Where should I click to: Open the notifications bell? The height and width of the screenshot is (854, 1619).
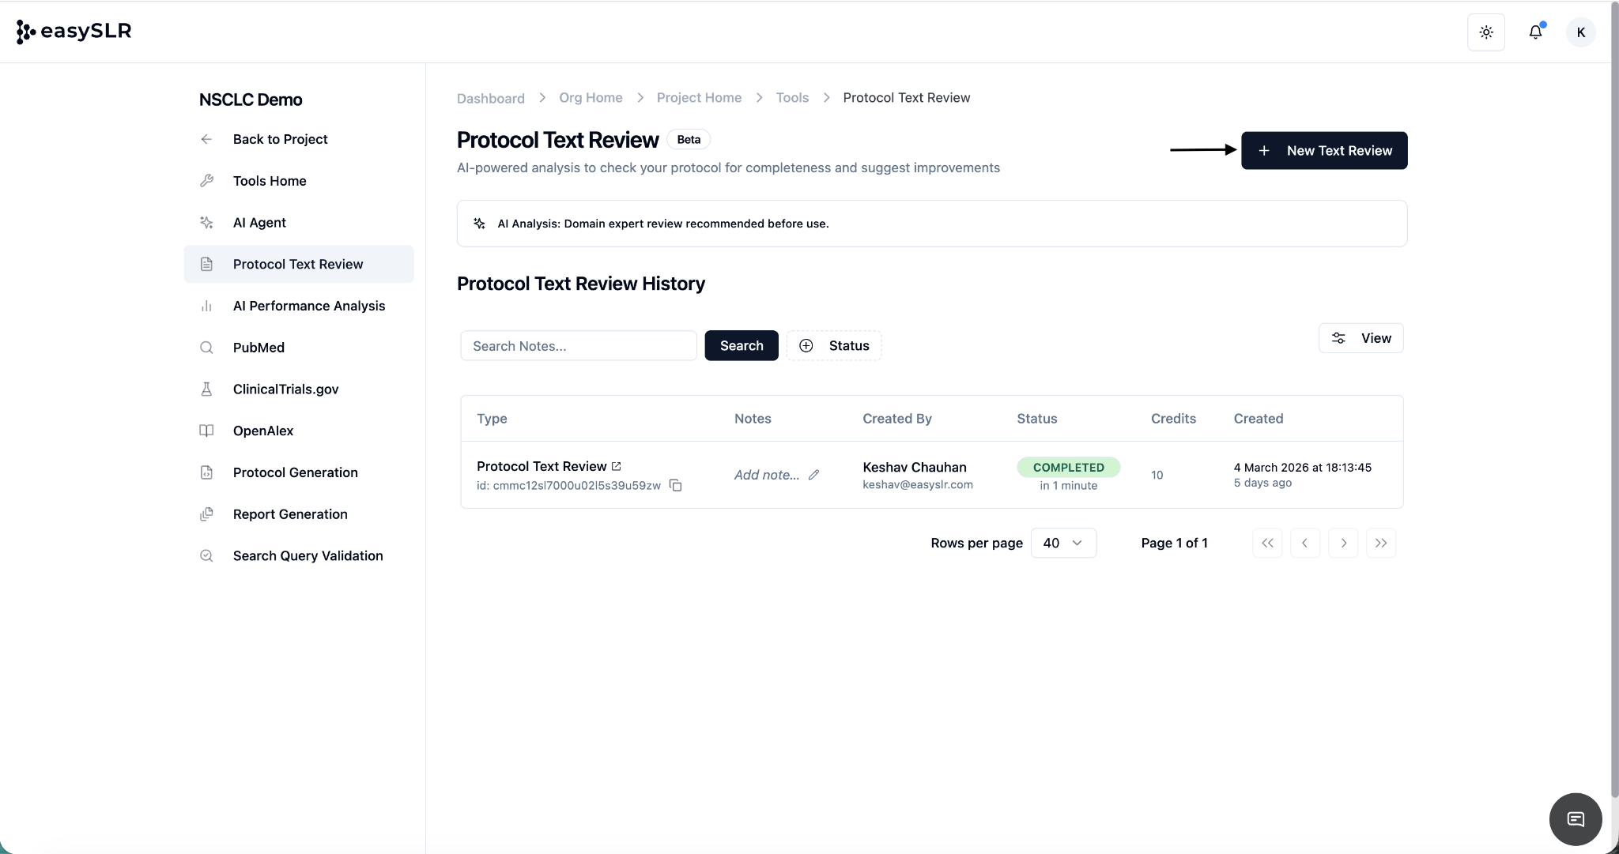coord(1535,32)
